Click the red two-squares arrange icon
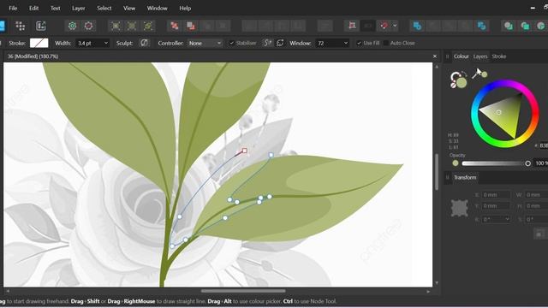 point(175,26)
